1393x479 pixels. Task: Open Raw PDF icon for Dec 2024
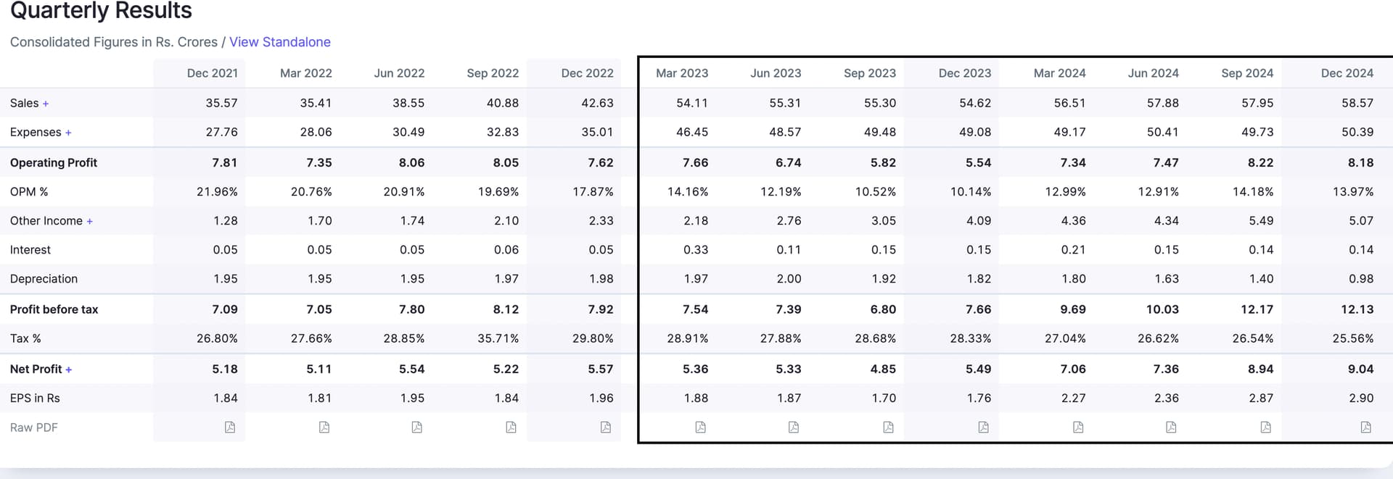tap(1365, 427)
